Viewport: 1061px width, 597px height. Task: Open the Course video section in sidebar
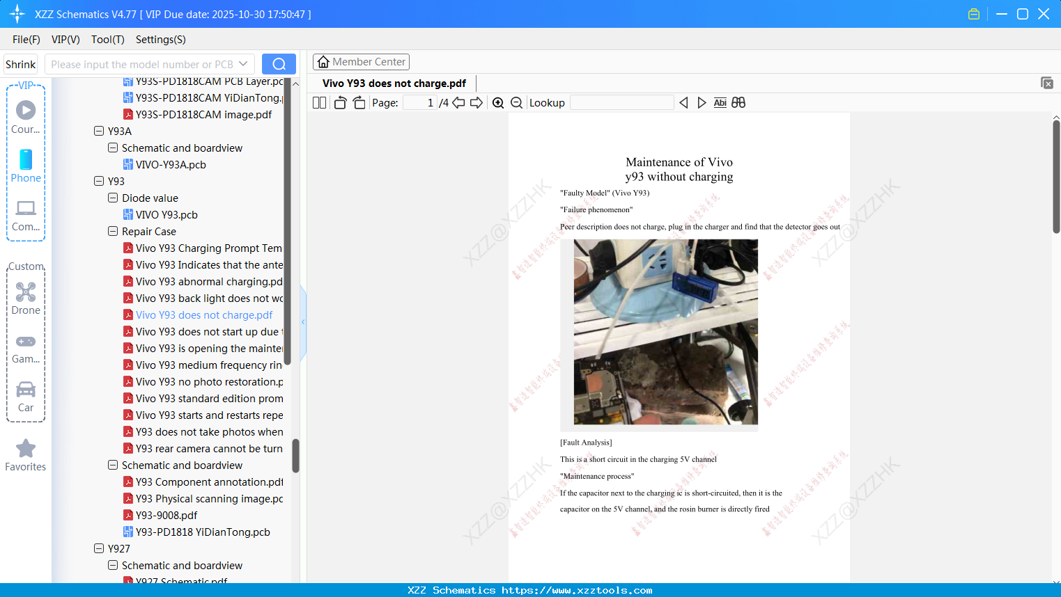[x=26, y=118]
